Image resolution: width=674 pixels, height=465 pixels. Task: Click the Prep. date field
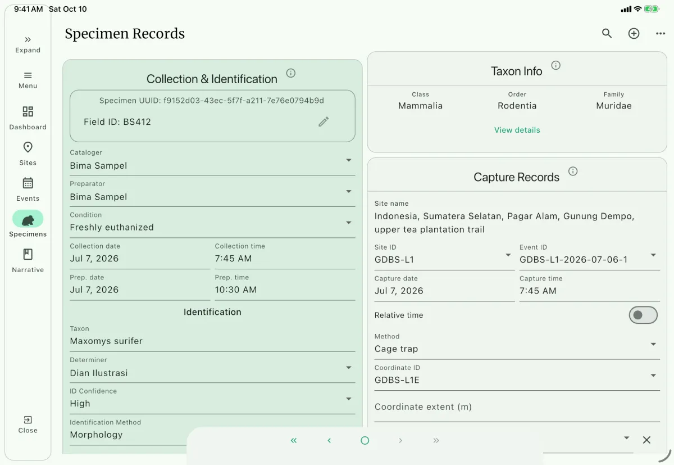click(140, 285)
